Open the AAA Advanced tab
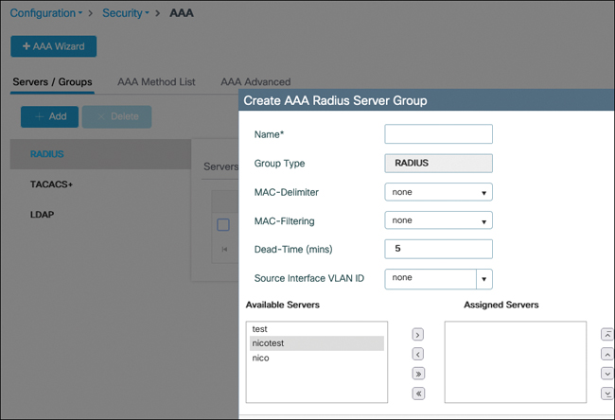Image resolution: width=615 pixels, height=420 pixels. 255,82
